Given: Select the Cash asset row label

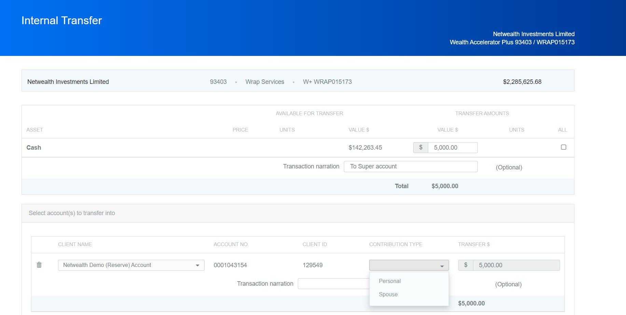Looking at the screenshot, I should point(34,148).
